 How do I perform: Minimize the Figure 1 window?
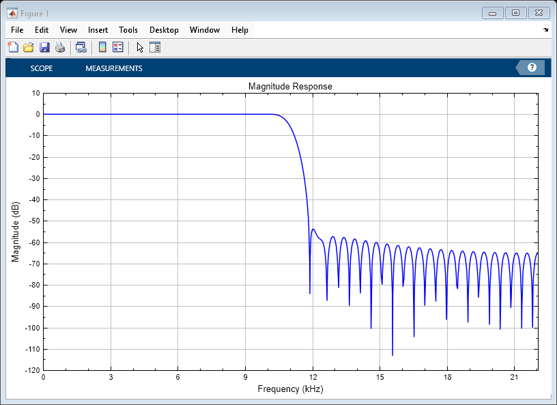492,13
